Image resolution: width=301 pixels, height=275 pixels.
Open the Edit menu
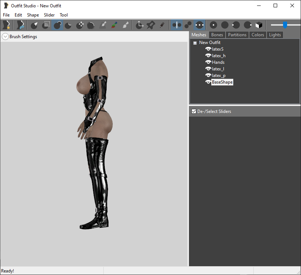coord(18,15)
